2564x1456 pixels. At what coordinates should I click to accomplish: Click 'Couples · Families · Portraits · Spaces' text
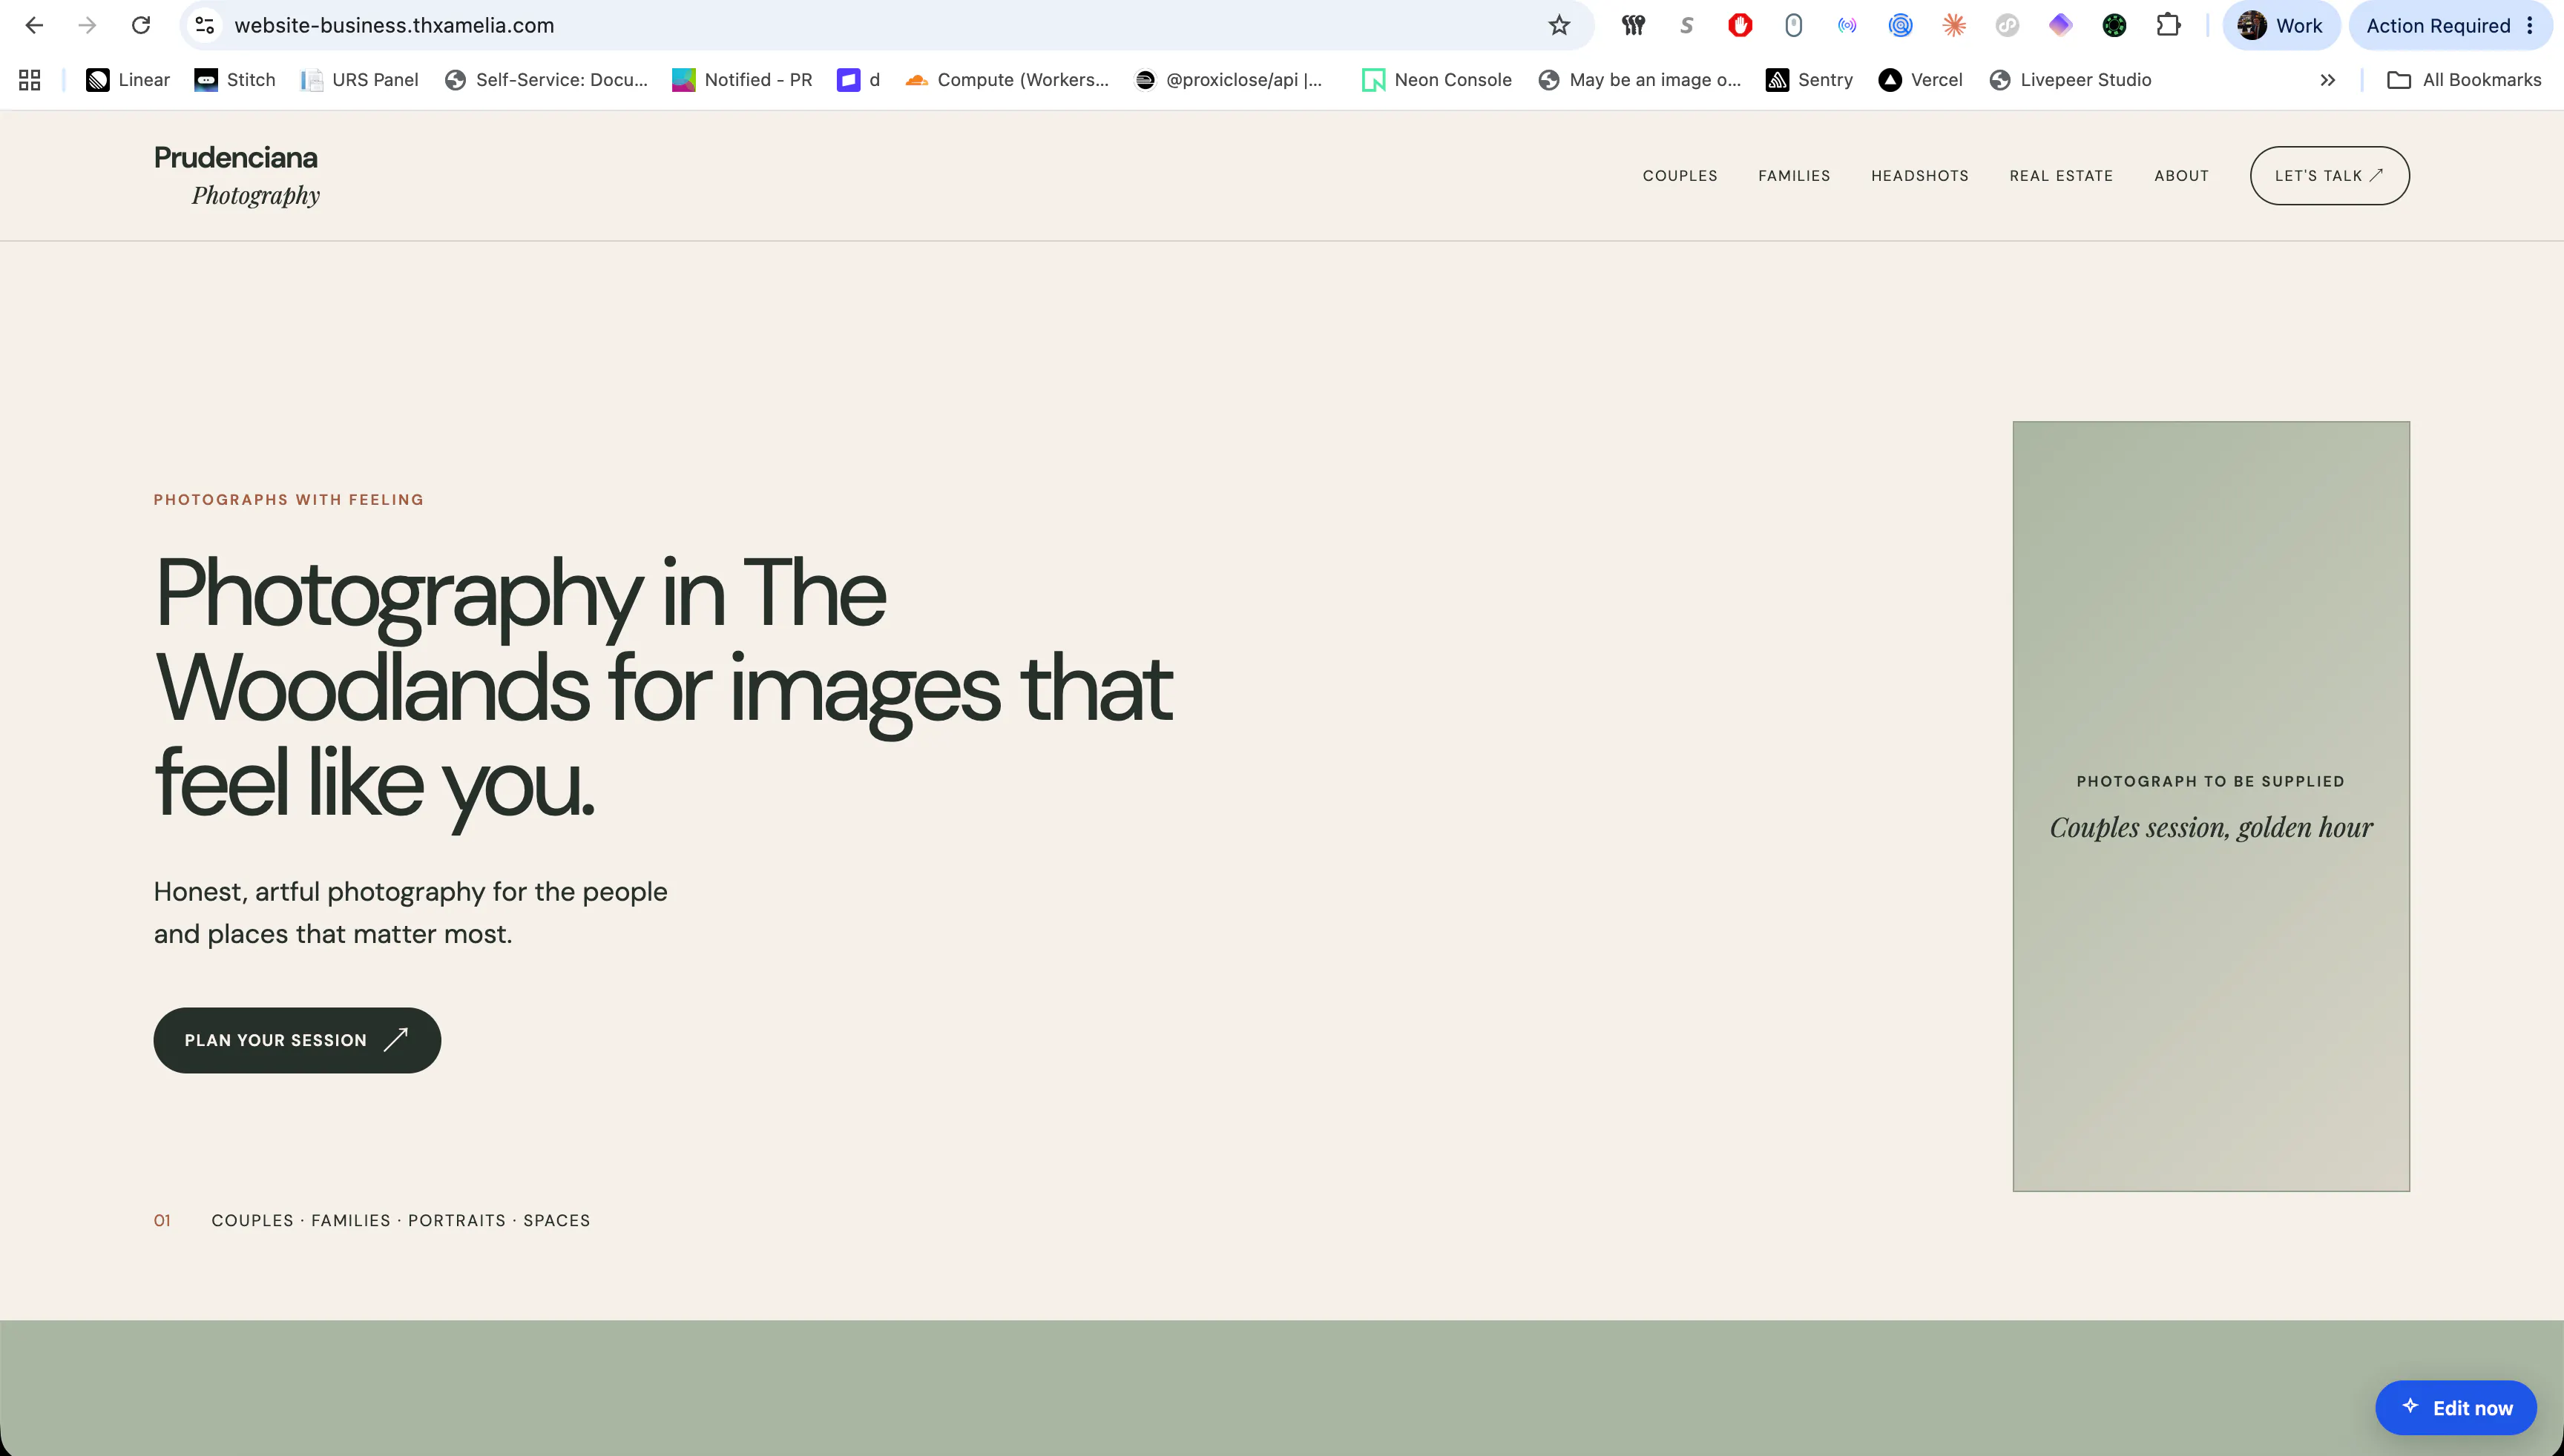[x=401, y=1220]
